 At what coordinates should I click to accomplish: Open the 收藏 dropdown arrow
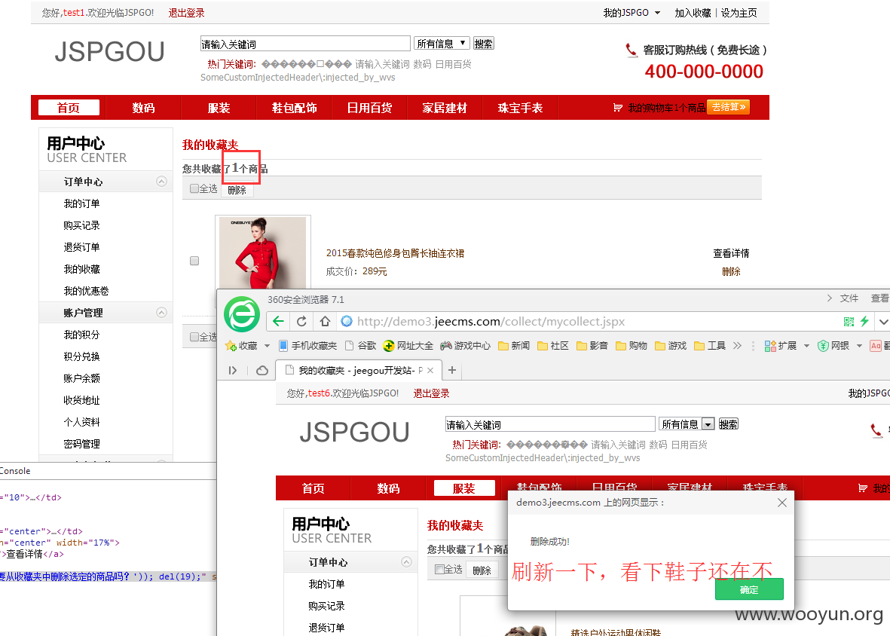267,346
